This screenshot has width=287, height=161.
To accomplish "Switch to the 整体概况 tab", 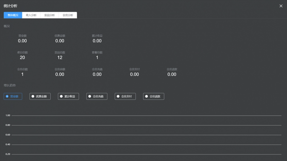I will 13,15.
